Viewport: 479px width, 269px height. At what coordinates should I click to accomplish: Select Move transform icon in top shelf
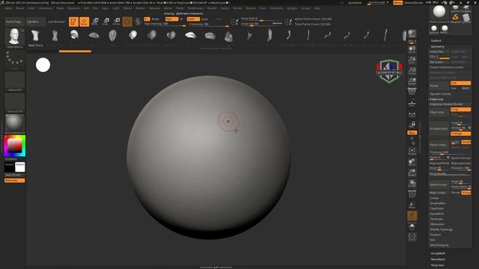click(95, 22)
